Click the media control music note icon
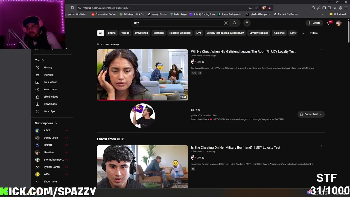The image size is (350, 197). coord(319,8)
